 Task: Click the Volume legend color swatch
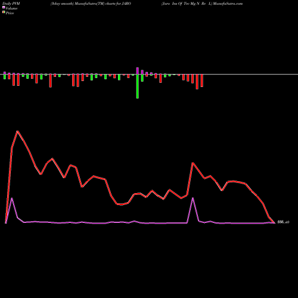point(4,8)
